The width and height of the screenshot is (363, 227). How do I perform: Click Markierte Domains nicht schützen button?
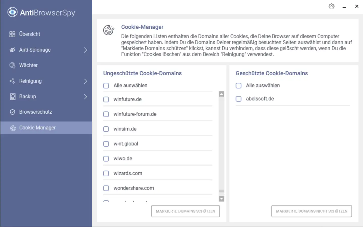click(312, 211)
